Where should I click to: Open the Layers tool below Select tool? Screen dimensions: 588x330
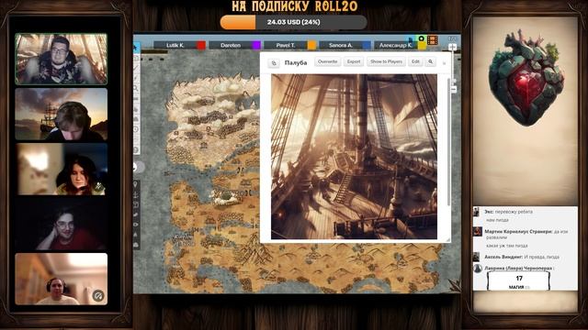tap(136, 58)
